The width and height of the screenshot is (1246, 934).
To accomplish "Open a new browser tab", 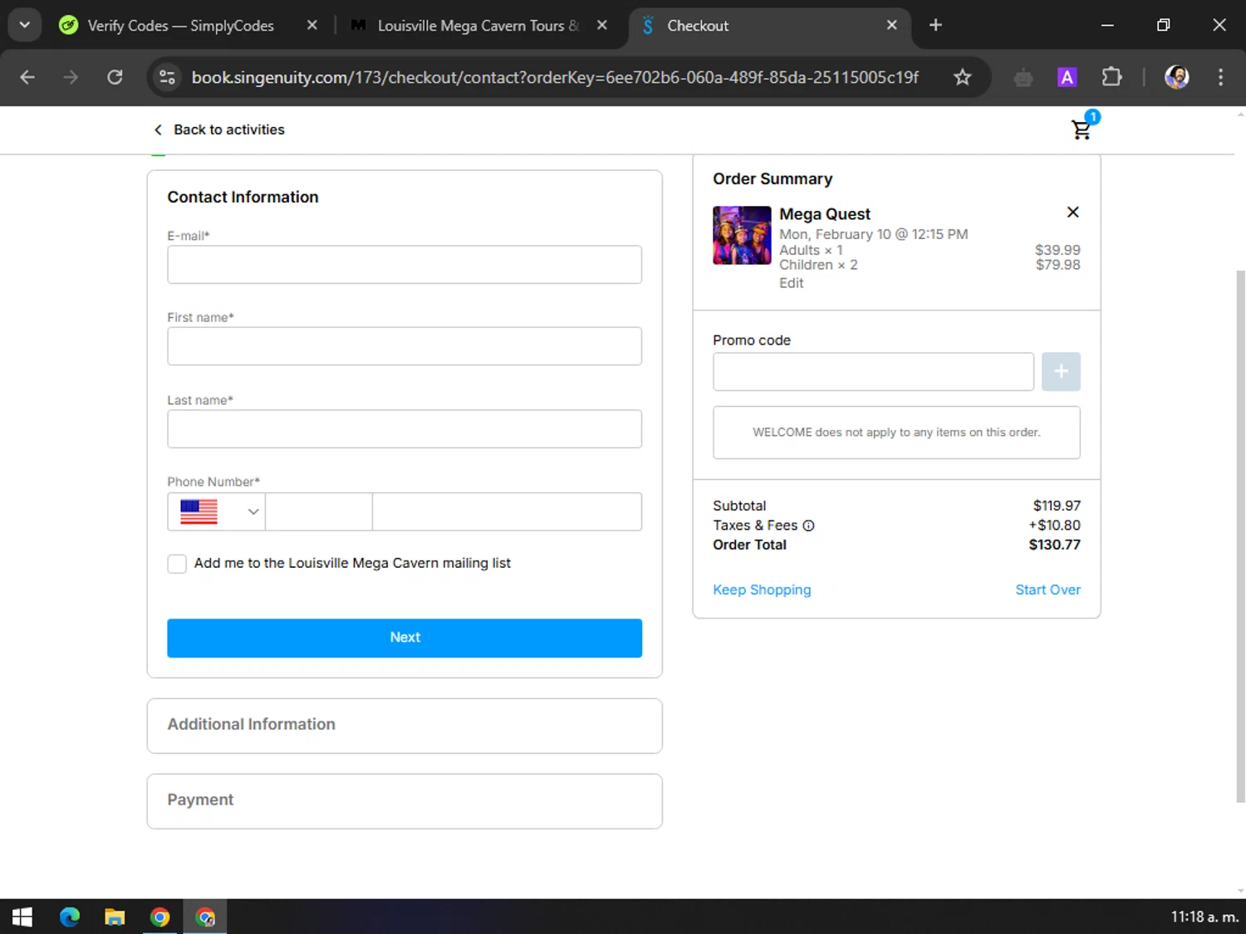I will 935,25.
